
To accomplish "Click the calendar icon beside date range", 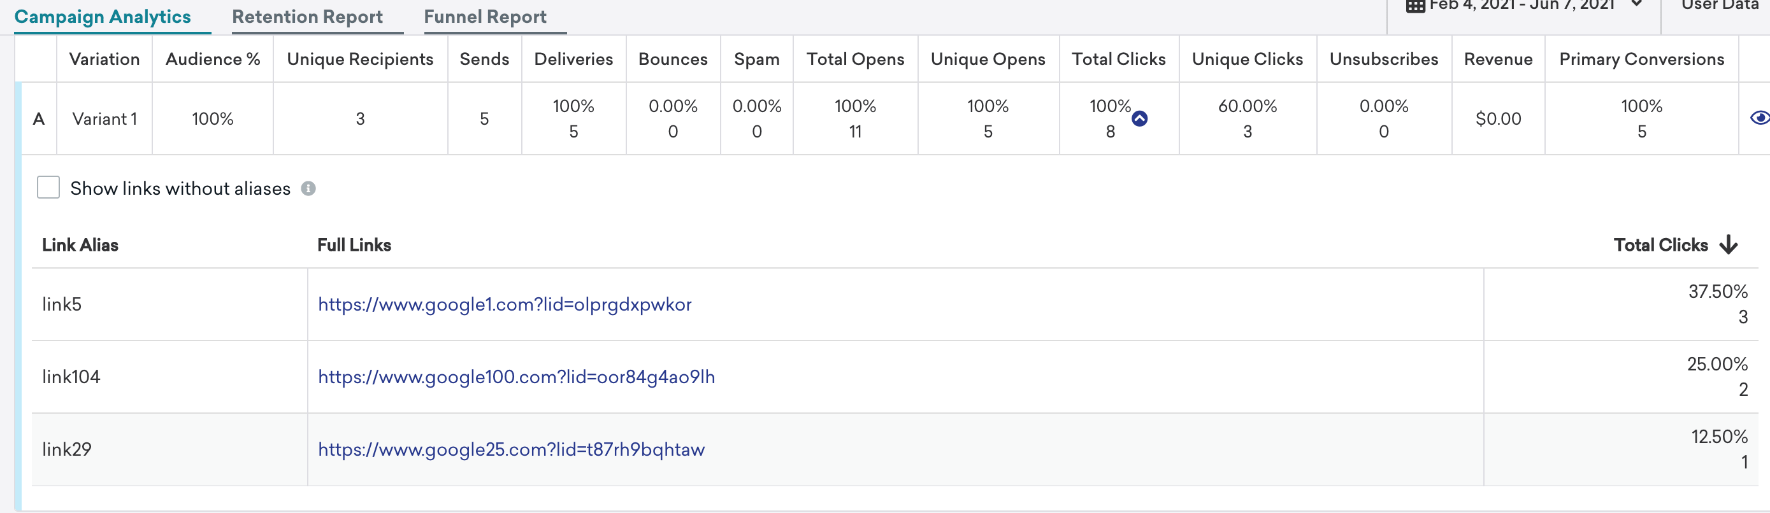I will (x=1414, y=6).
